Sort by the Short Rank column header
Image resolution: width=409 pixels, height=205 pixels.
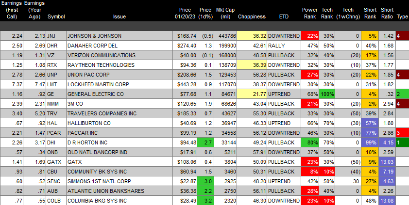[370, 13]
